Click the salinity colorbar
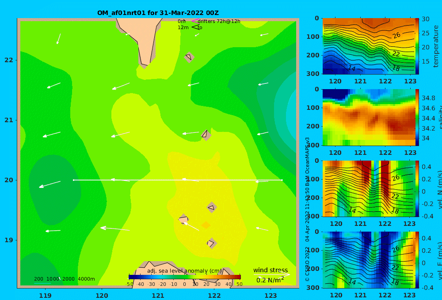 pyautogui.click(x=417, y=117)
